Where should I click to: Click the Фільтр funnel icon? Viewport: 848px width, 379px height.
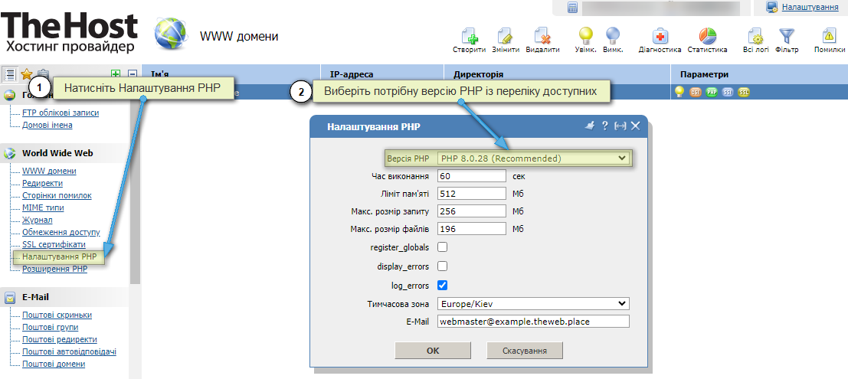tap(786, 36)
